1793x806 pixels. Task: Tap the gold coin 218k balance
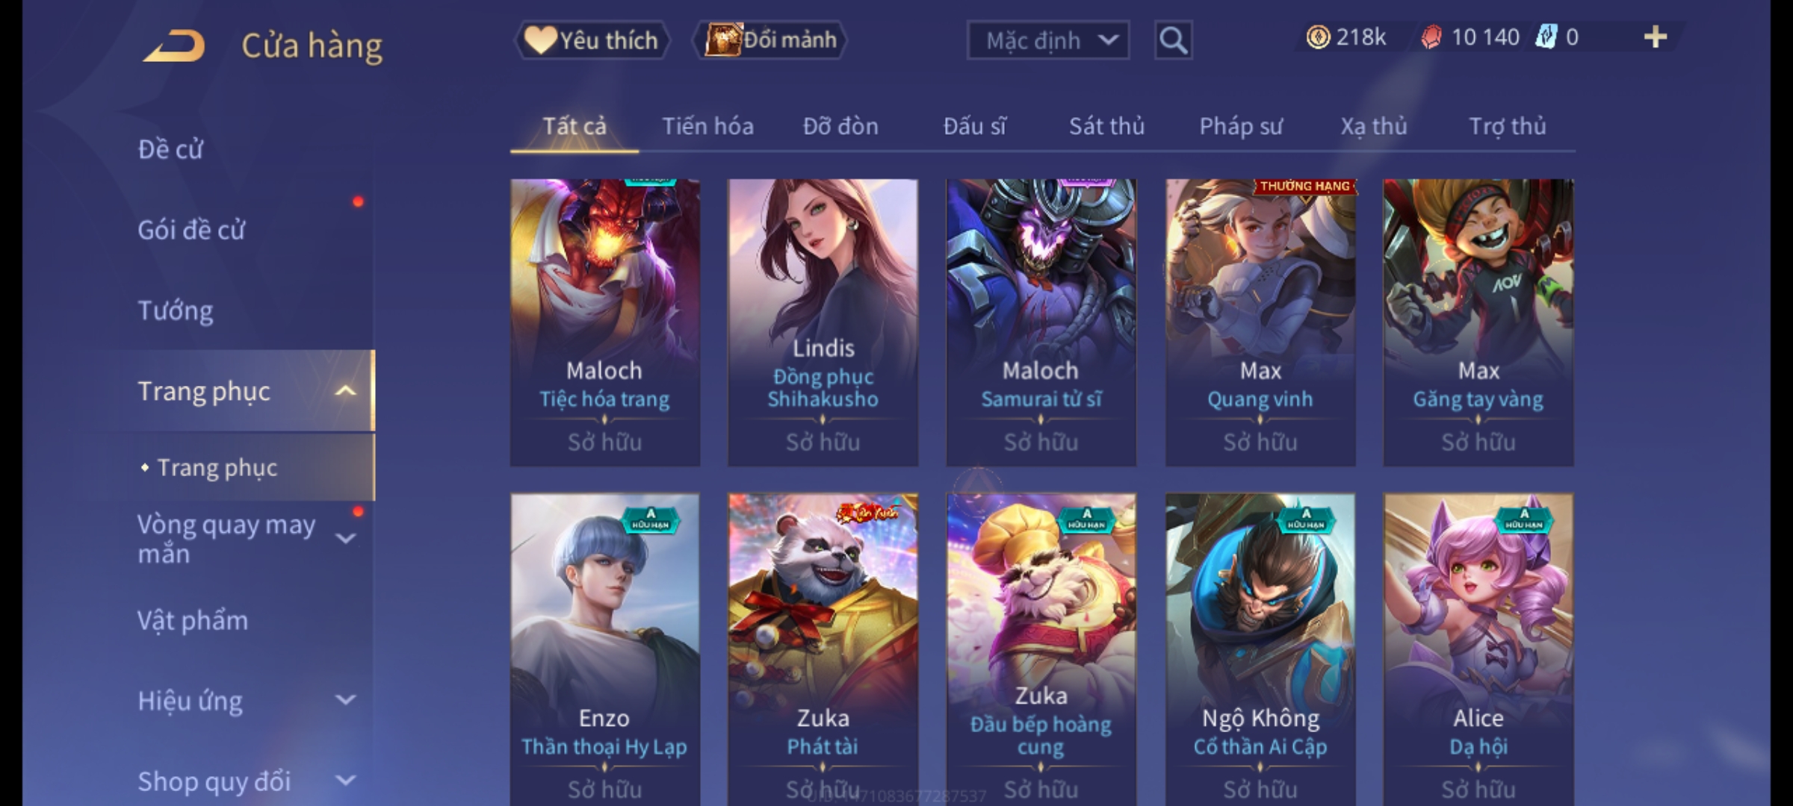pos(1345,37)
